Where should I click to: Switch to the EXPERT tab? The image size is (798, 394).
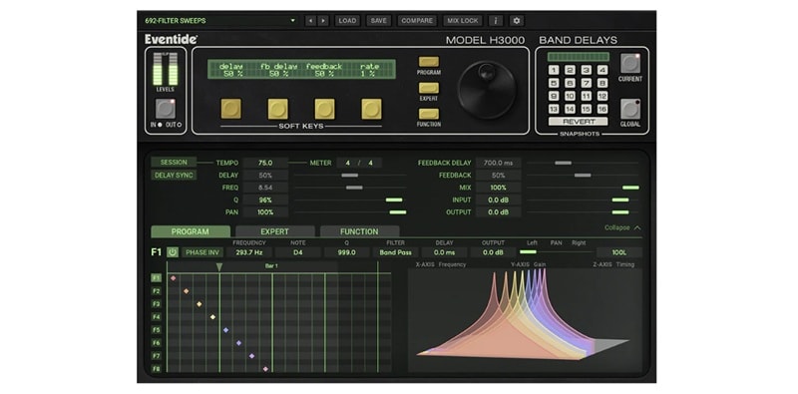click(x=275, y=231)
